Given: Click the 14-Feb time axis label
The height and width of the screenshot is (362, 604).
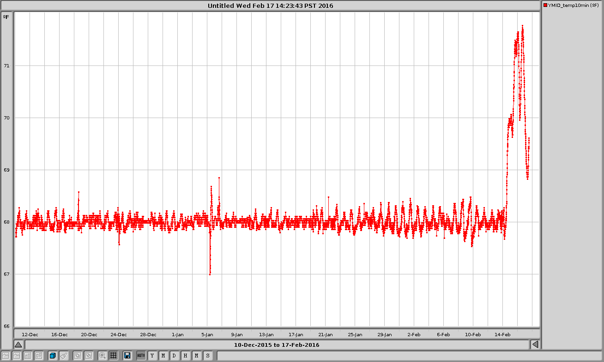Looking at the screenshot, I should click(503, 334).
